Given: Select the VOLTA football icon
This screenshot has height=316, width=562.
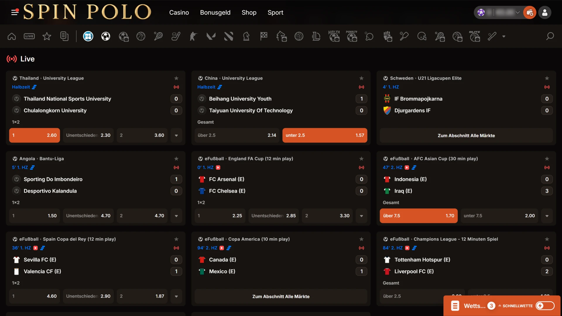Looking at the screenshot, I should 334,36.
